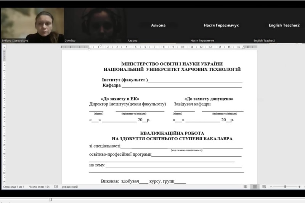Switch to Web Layout view icon
This screenshot has width=305, height=203.
pos(264,187)
